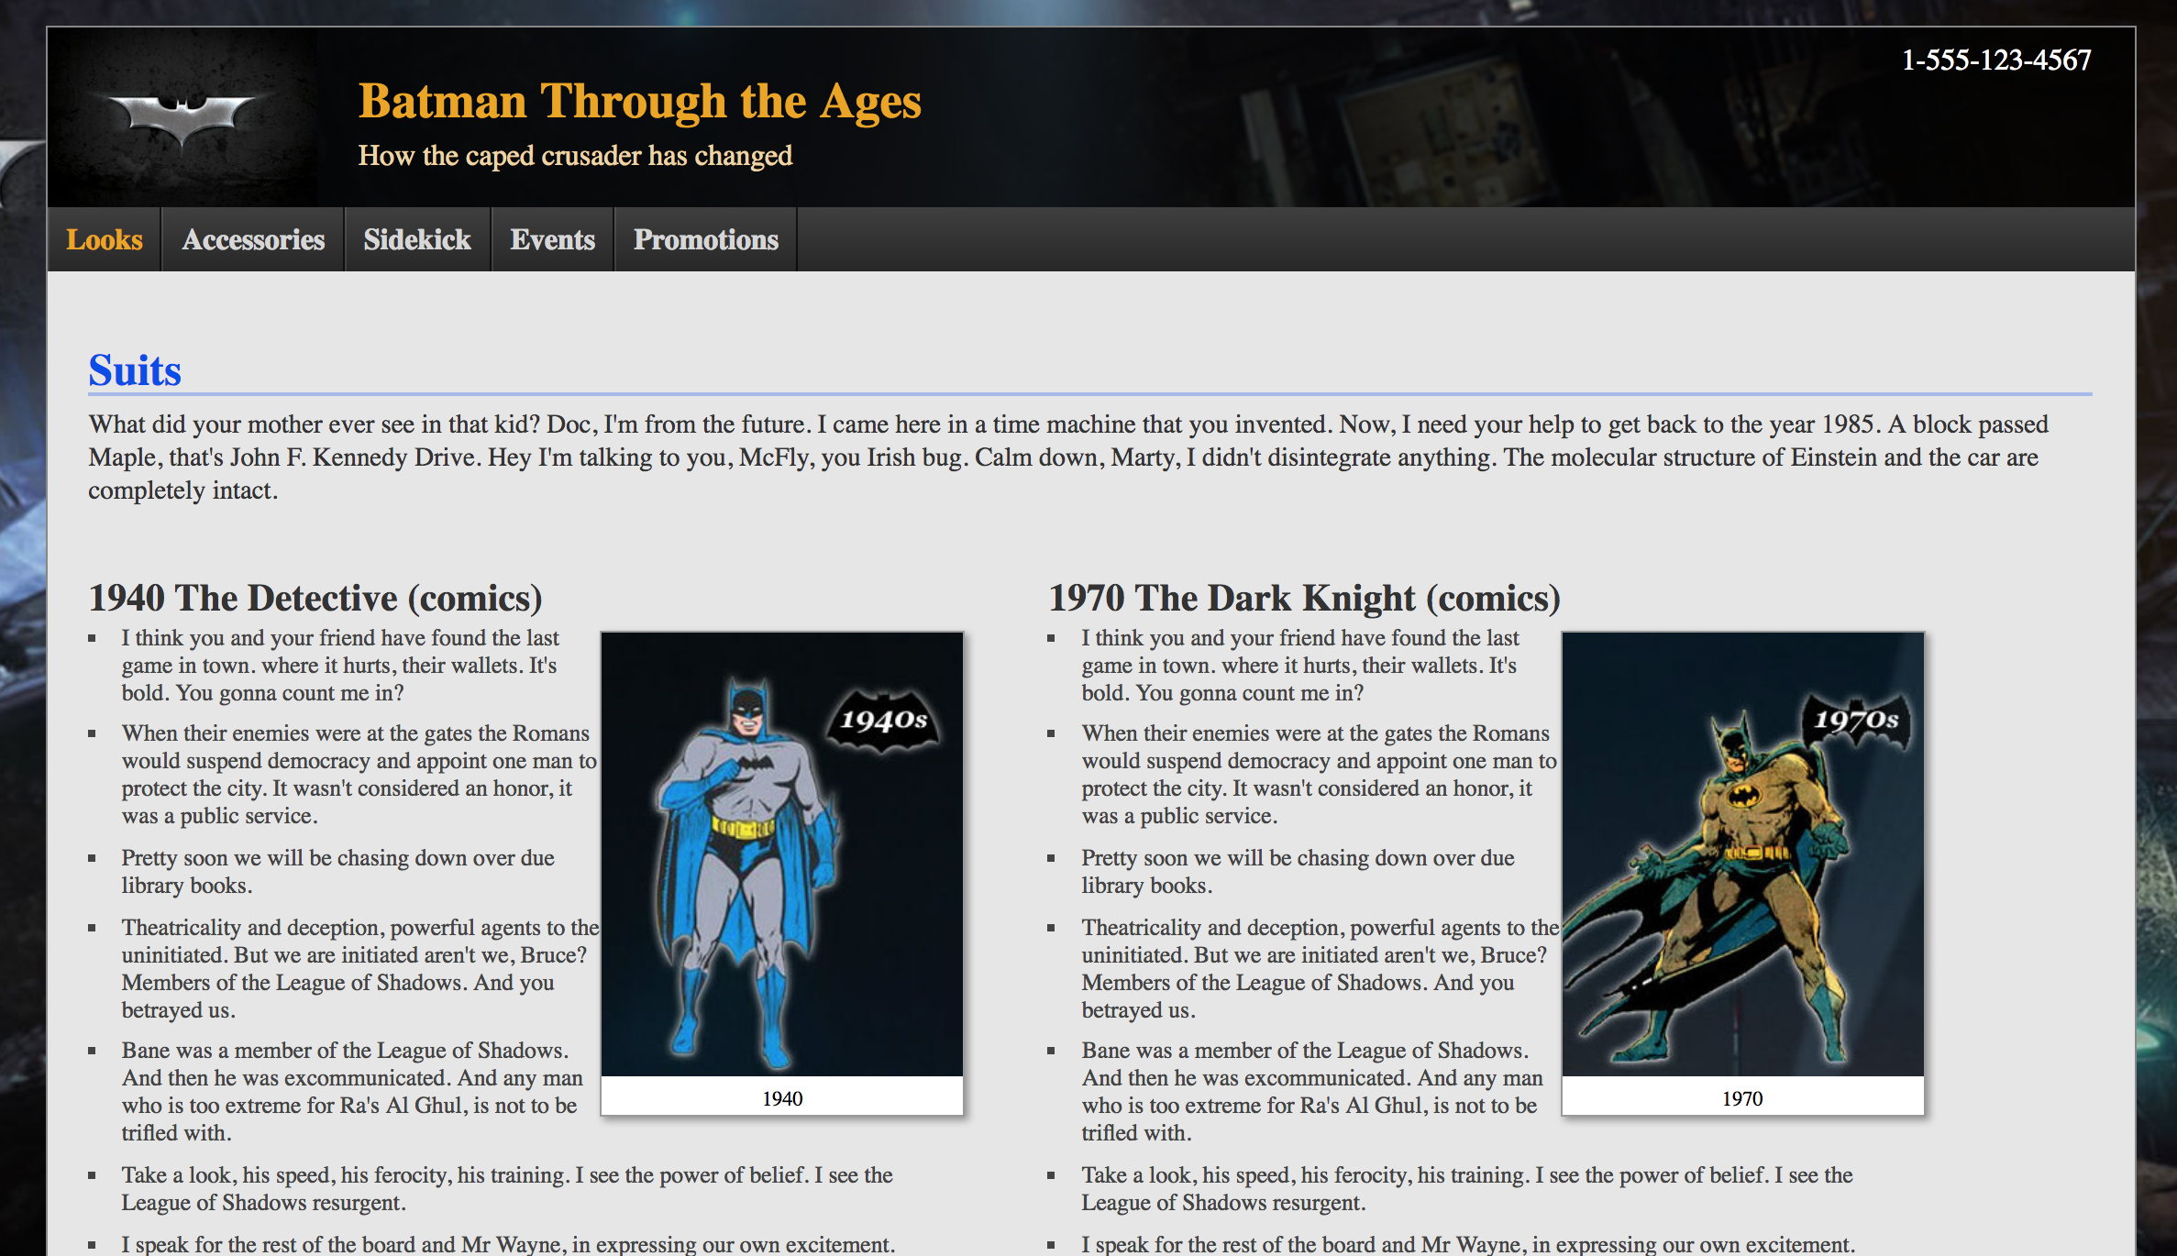Click 'When their enemies were at the gates' in 1970 list
Image resolution: width=2177 pixels, height=1256 pixels.
(1319, 775)
